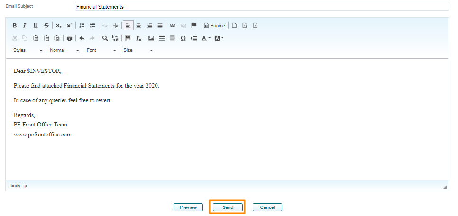
Task: Expand the Font dropdown
Action: 101,50
